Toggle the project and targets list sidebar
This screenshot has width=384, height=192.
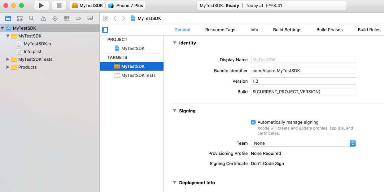(x=105, y=30)
